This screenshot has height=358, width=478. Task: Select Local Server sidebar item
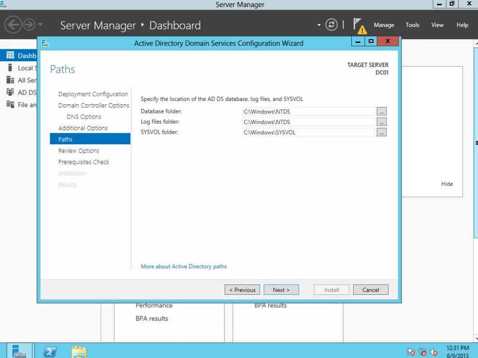19,68
